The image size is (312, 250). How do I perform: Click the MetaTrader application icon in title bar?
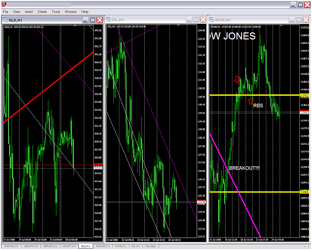(x=4, y=4)
